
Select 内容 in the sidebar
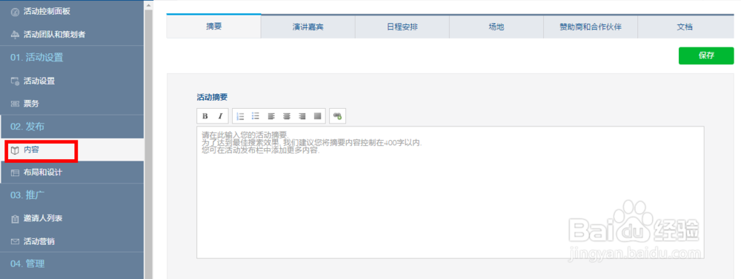[72, 150]
